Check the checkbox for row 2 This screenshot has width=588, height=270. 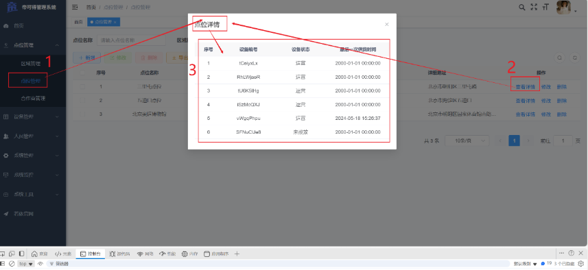pyautogui.click(x=82, y=100)
